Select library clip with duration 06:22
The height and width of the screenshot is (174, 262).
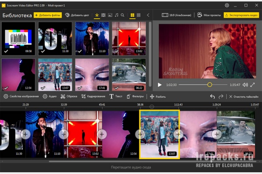click(129, 74)
